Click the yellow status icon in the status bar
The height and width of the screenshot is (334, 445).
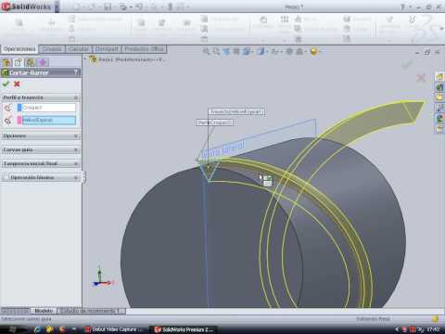click(436, 319)
